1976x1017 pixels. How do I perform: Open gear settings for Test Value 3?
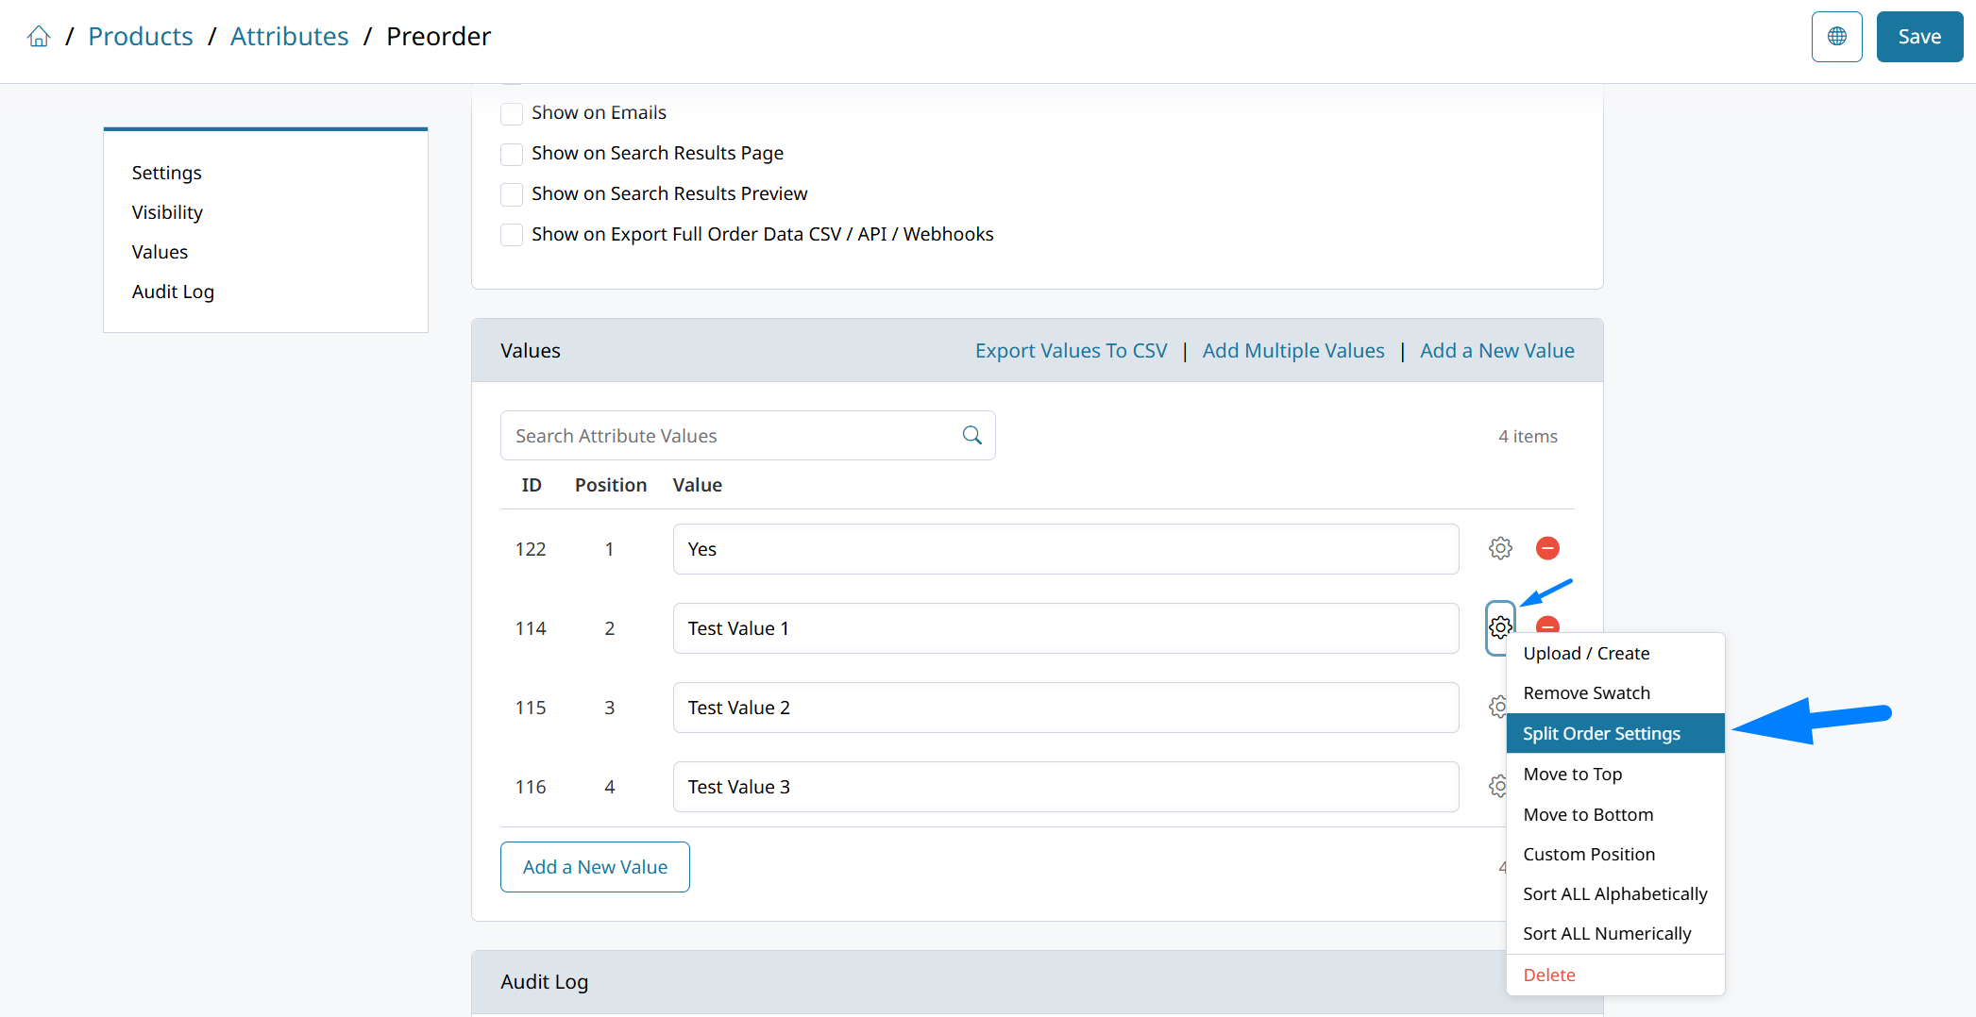point(1497,786)
